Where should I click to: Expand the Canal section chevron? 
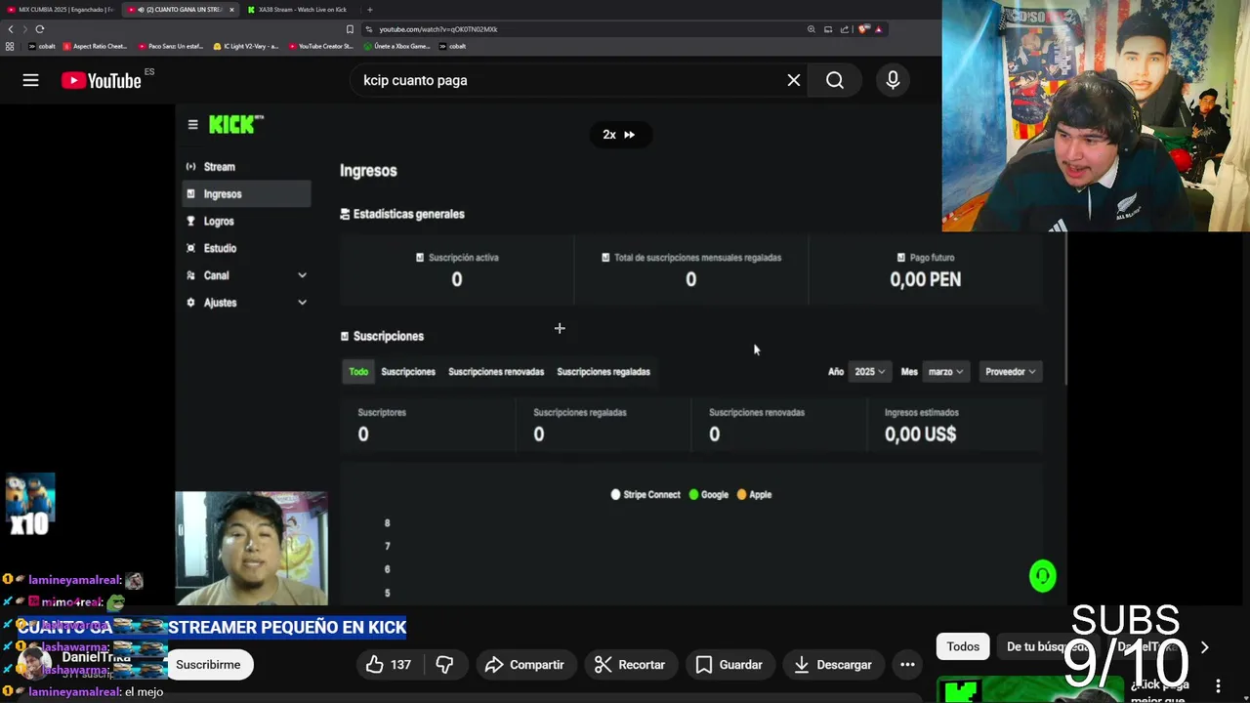point(302,275)
